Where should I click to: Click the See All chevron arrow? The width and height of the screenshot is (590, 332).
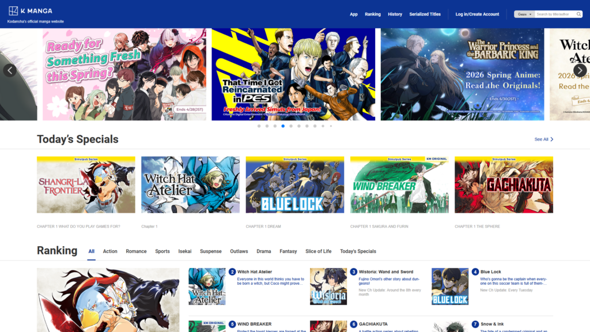pyautogui.click(x=551, y=139)
